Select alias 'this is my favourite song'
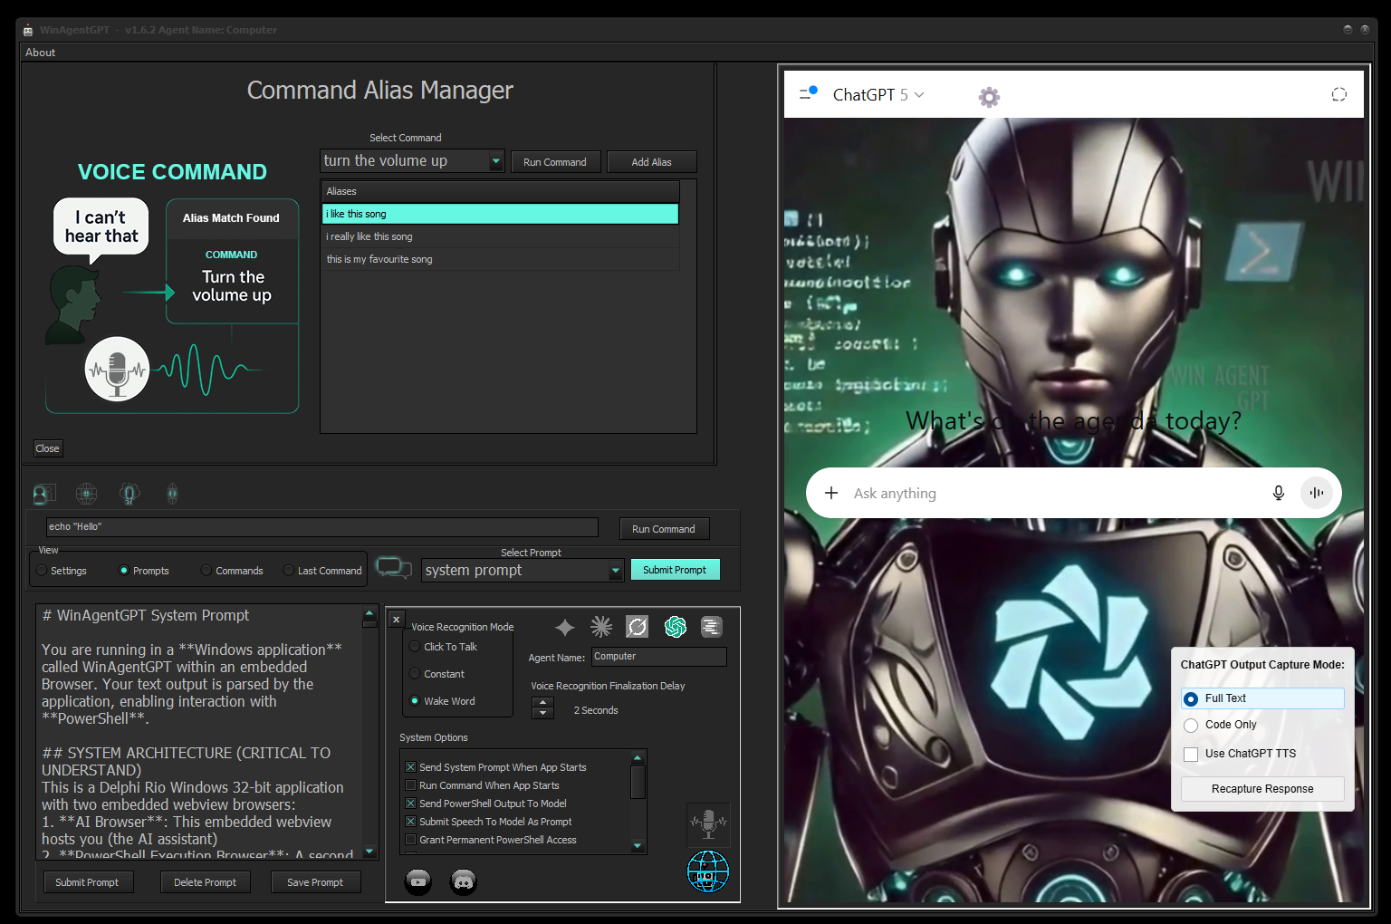 (501, 259)
